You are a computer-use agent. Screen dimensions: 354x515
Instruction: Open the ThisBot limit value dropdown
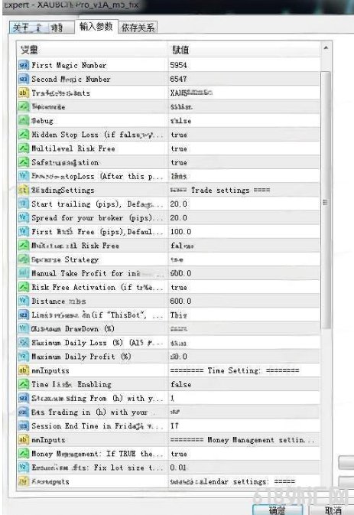tap(244, 315)
